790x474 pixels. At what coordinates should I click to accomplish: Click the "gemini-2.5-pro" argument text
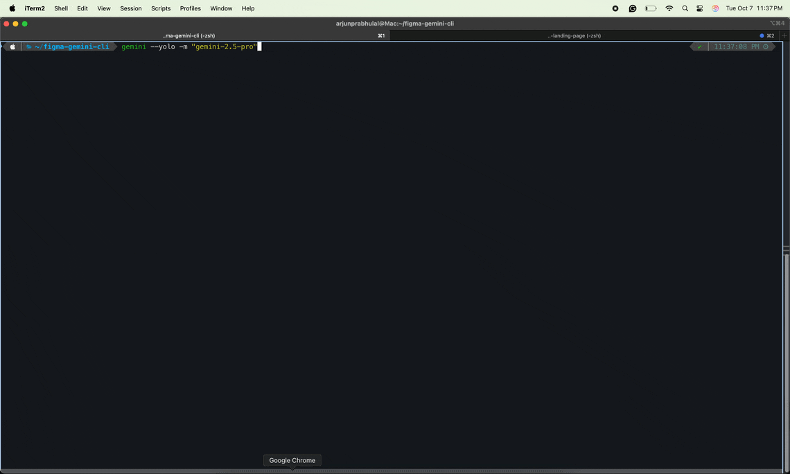[225, 47]
